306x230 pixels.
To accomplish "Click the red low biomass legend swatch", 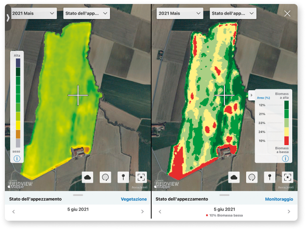I will click(286, 140).
